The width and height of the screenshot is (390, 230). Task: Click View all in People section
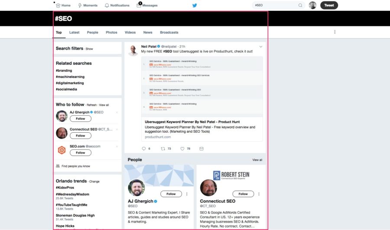(257, 160)
